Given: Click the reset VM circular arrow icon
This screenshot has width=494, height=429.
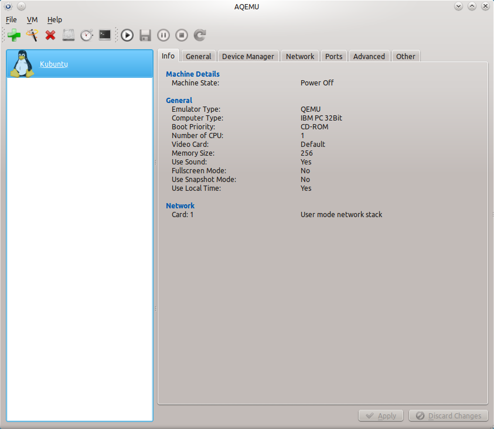Looking at the screenshot, I should click(200, 35).
